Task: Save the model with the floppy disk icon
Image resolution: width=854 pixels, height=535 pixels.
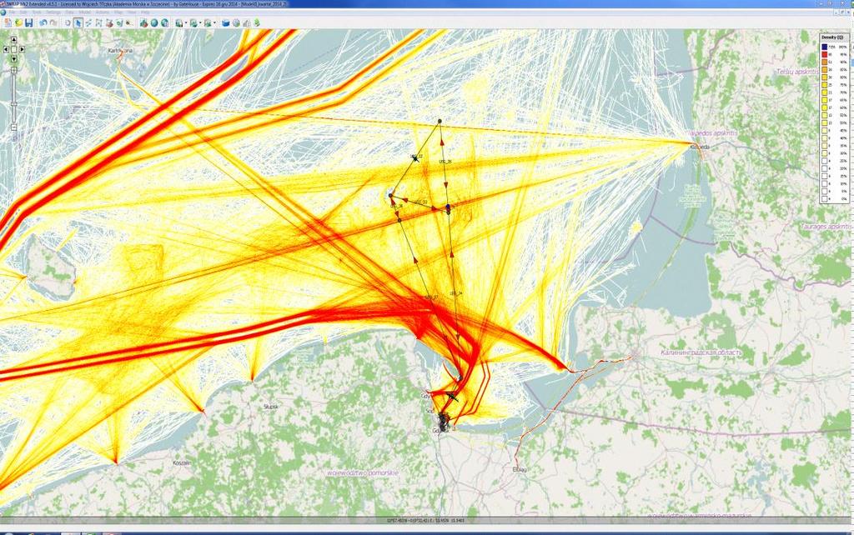Action: [29, 22]
